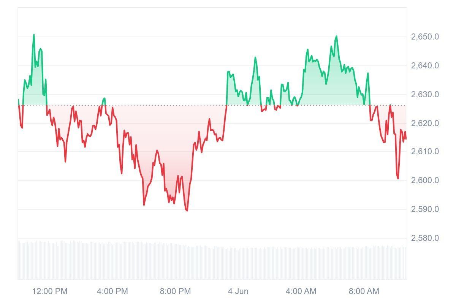
Task: Select the 4:00 PM time label
Action: tap(112, 291)
